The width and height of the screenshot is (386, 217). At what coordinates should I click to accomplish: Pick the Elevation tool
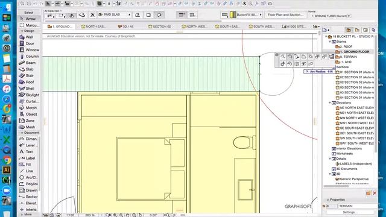[x=28, y=203]
